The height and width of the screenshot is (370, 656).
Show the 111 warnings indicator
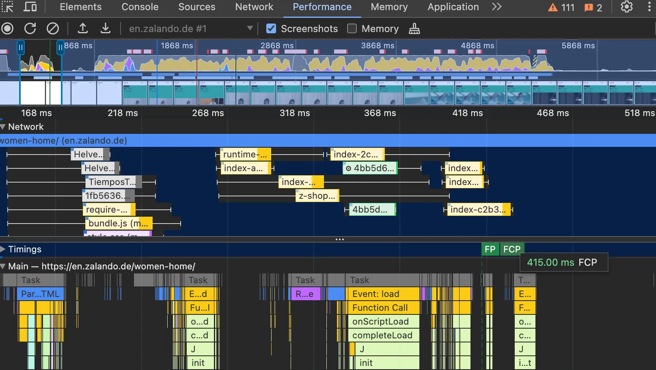(561, 8)
